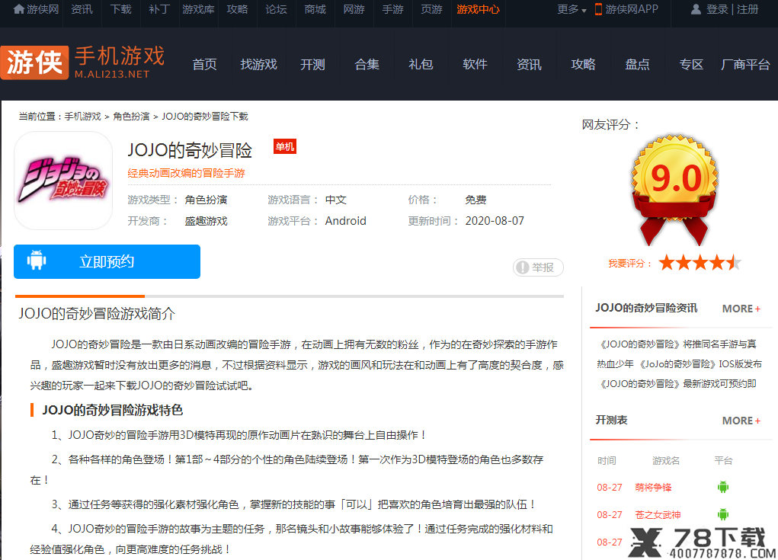This screenshot has width=778, height=560.
Task: Click the JOJO的奇妙冒险 game title
Action: pyautogui.click(x=190, y=150)
